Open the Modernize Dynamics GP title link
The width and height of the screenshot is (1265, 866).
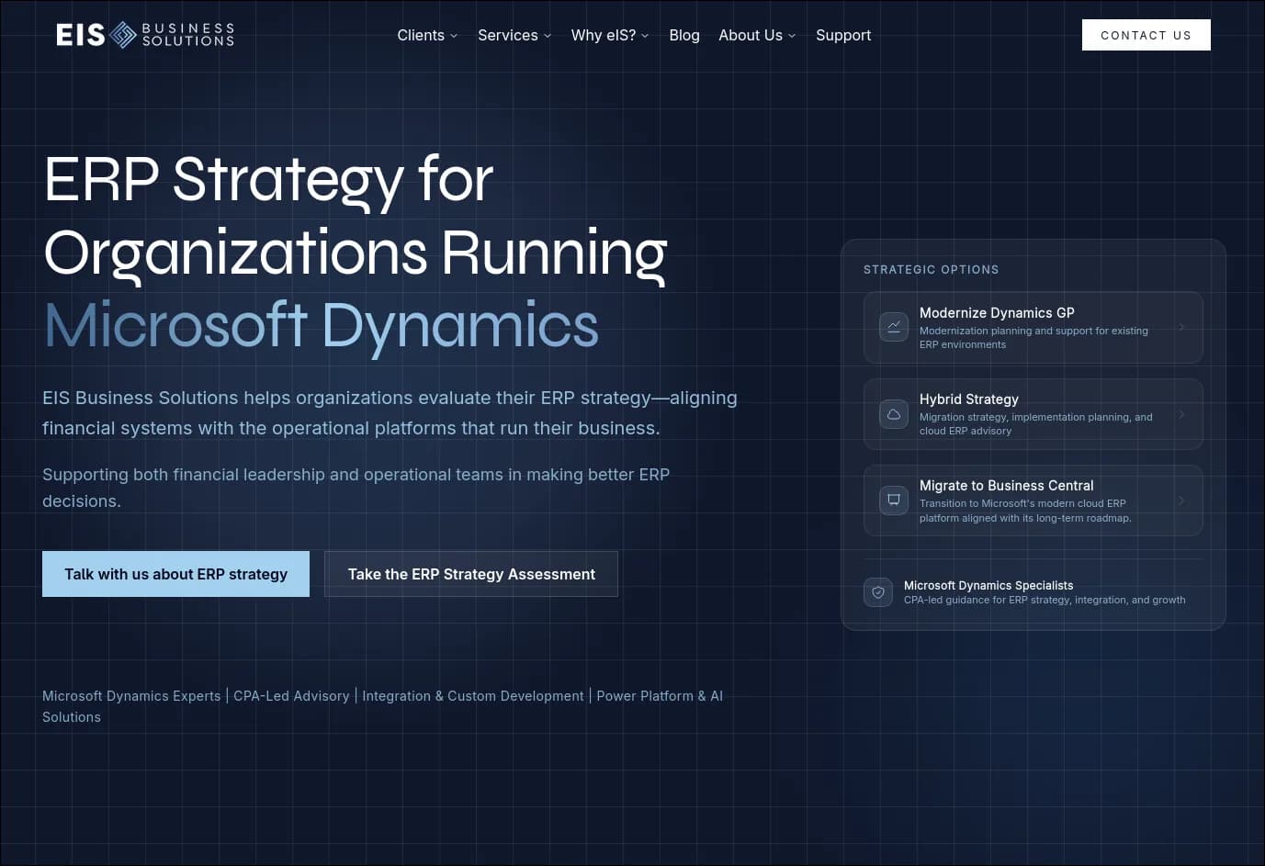[x=997, y=313]
